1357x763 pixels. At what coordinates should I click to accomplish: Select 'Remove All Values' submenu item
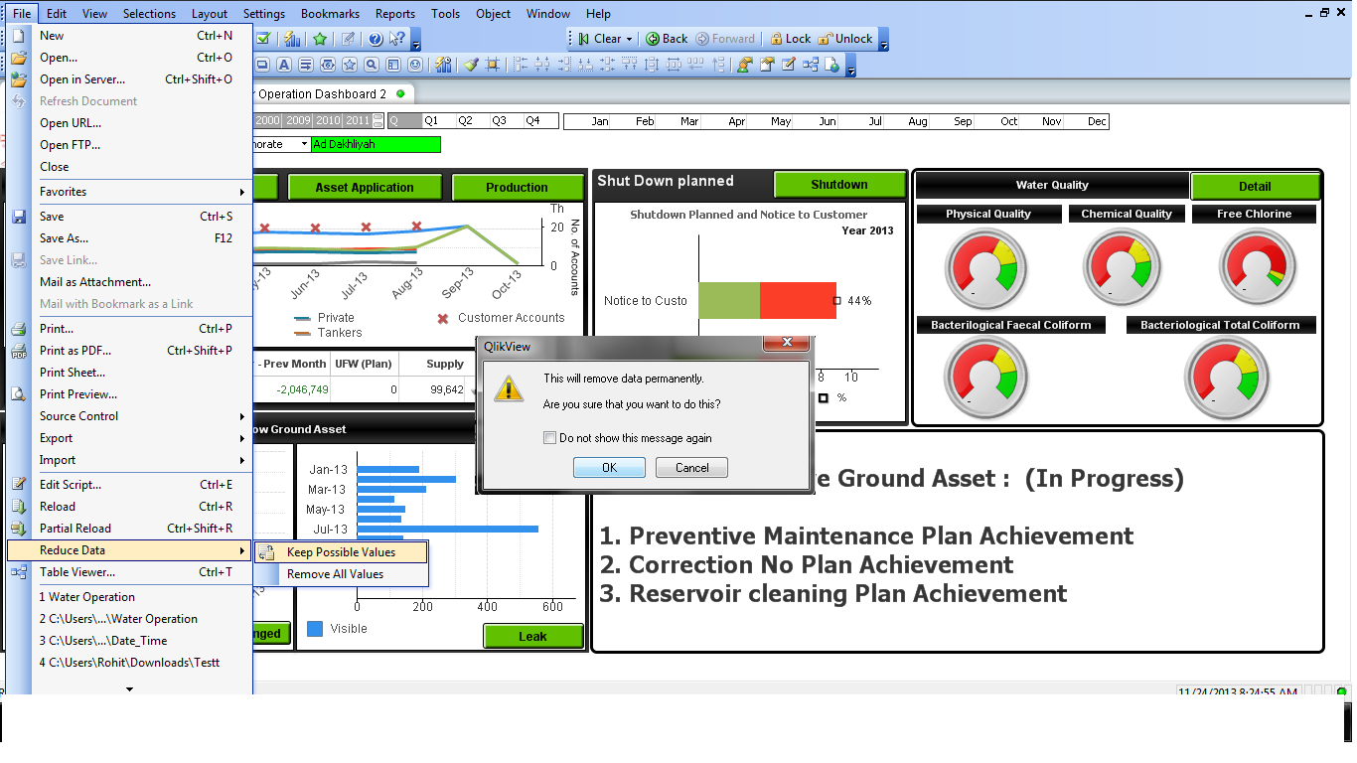pos(335,574)
